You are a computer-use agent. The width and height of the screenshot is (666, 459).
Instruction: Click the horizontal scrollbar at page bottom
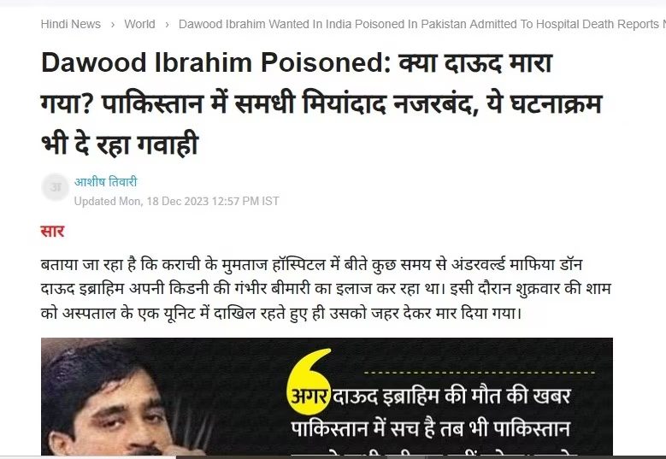(x=333, y=457)
